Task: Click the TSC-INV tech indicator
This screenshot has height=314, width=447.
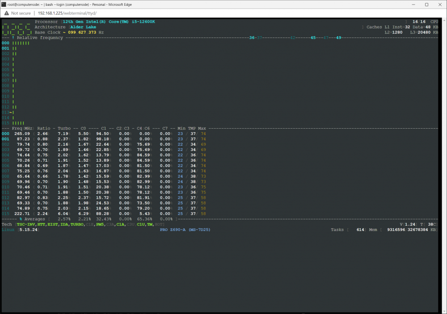Action: point(25,225)
